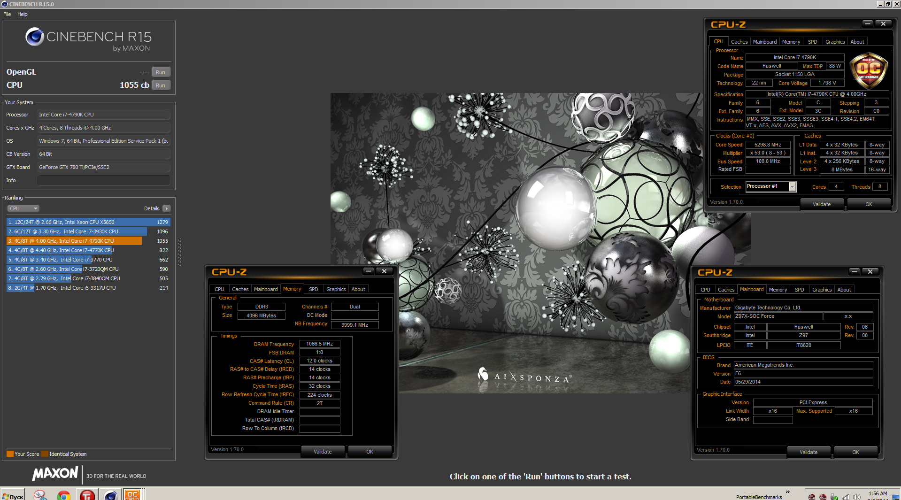Switch to OC CPU-Z taskbar icon
Viewport: 901px width, 500px height.
[132, 495]
